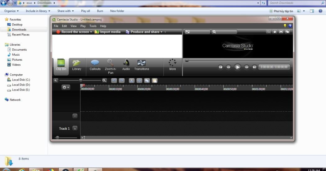Click the preview timecode display

click(x=274, y=67)
